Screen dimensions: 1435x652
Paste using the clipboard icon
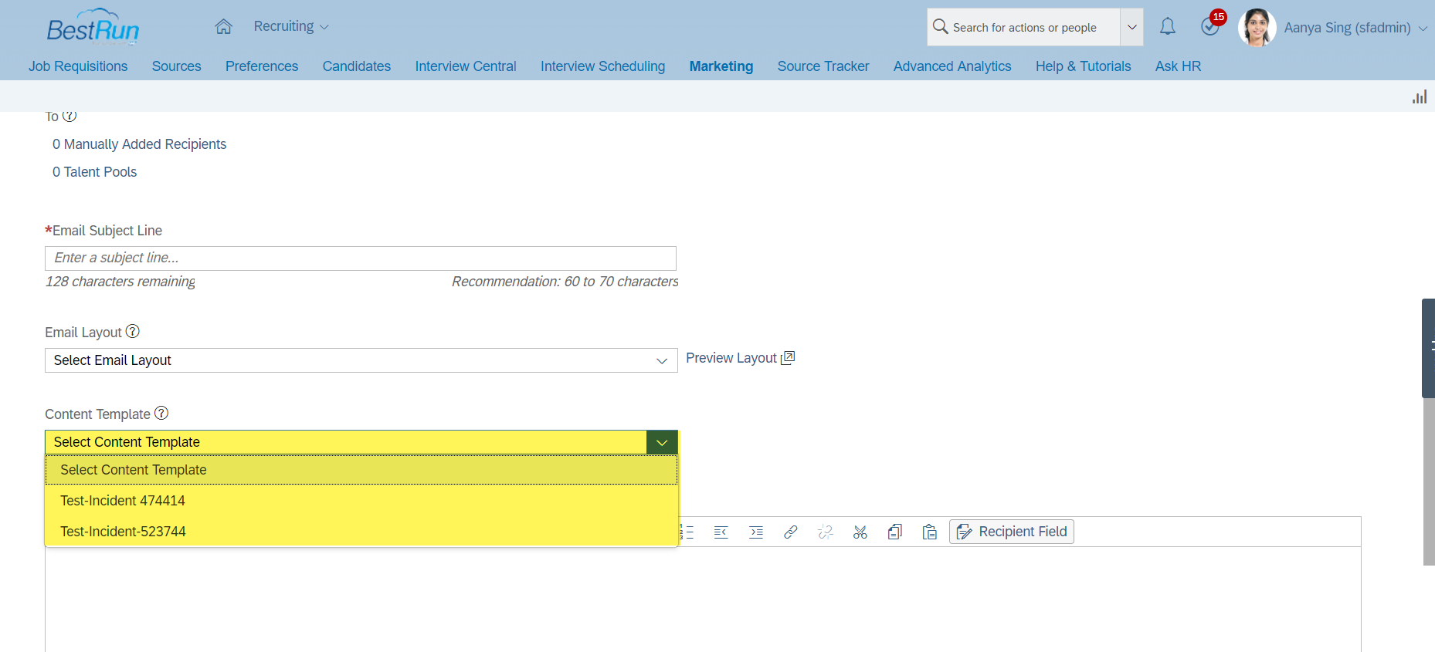(930, 532)
